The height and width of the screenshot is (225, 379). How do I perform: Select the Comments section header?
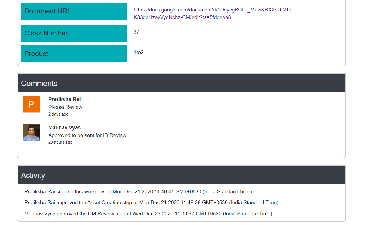tap(39, 83)
